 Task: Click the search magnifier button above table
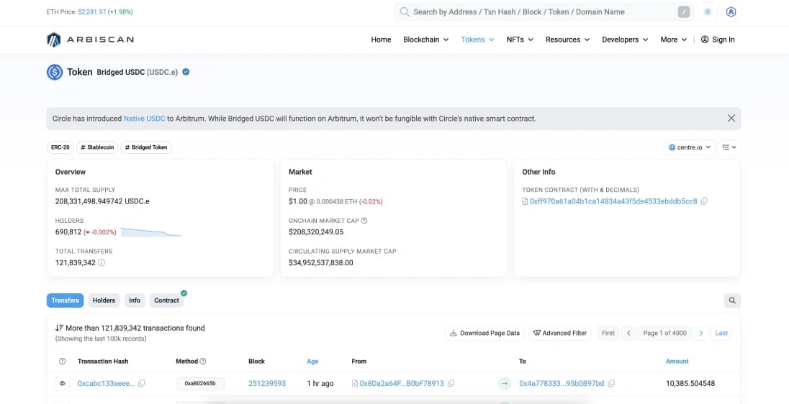731,300
